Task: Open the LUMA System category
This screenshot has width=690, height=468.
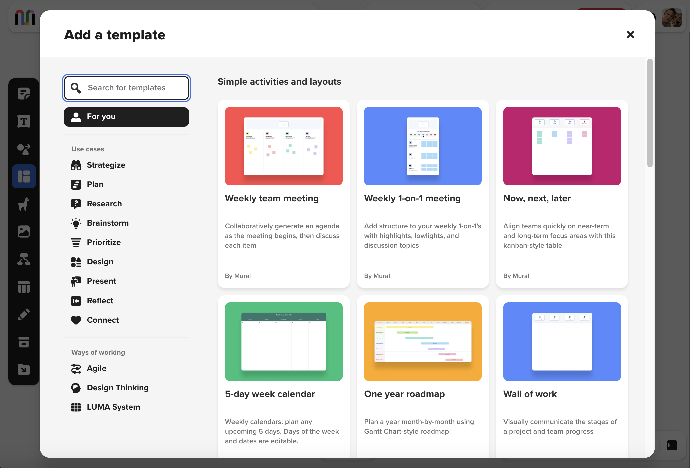Action: click(x=113, y=407)
